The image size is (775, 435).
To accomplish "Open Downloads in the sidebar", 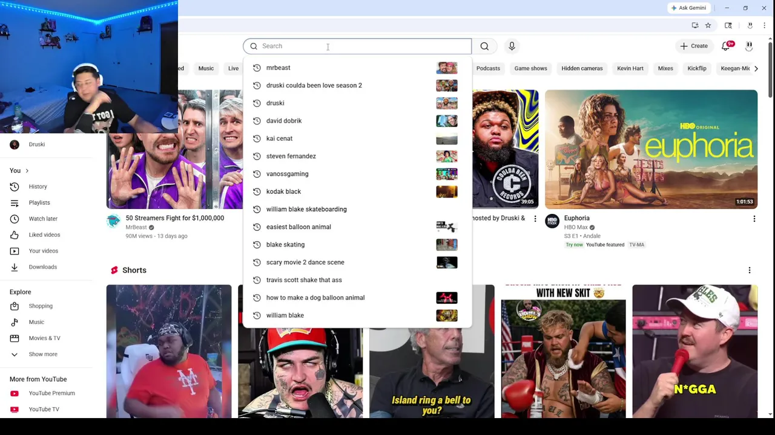I will (x=46, y=267).
